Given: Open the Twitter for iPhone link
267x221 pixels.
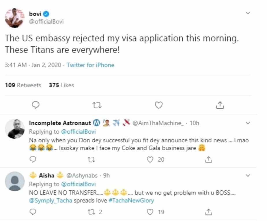Looking at the screenshot, I should pos(90,65).
